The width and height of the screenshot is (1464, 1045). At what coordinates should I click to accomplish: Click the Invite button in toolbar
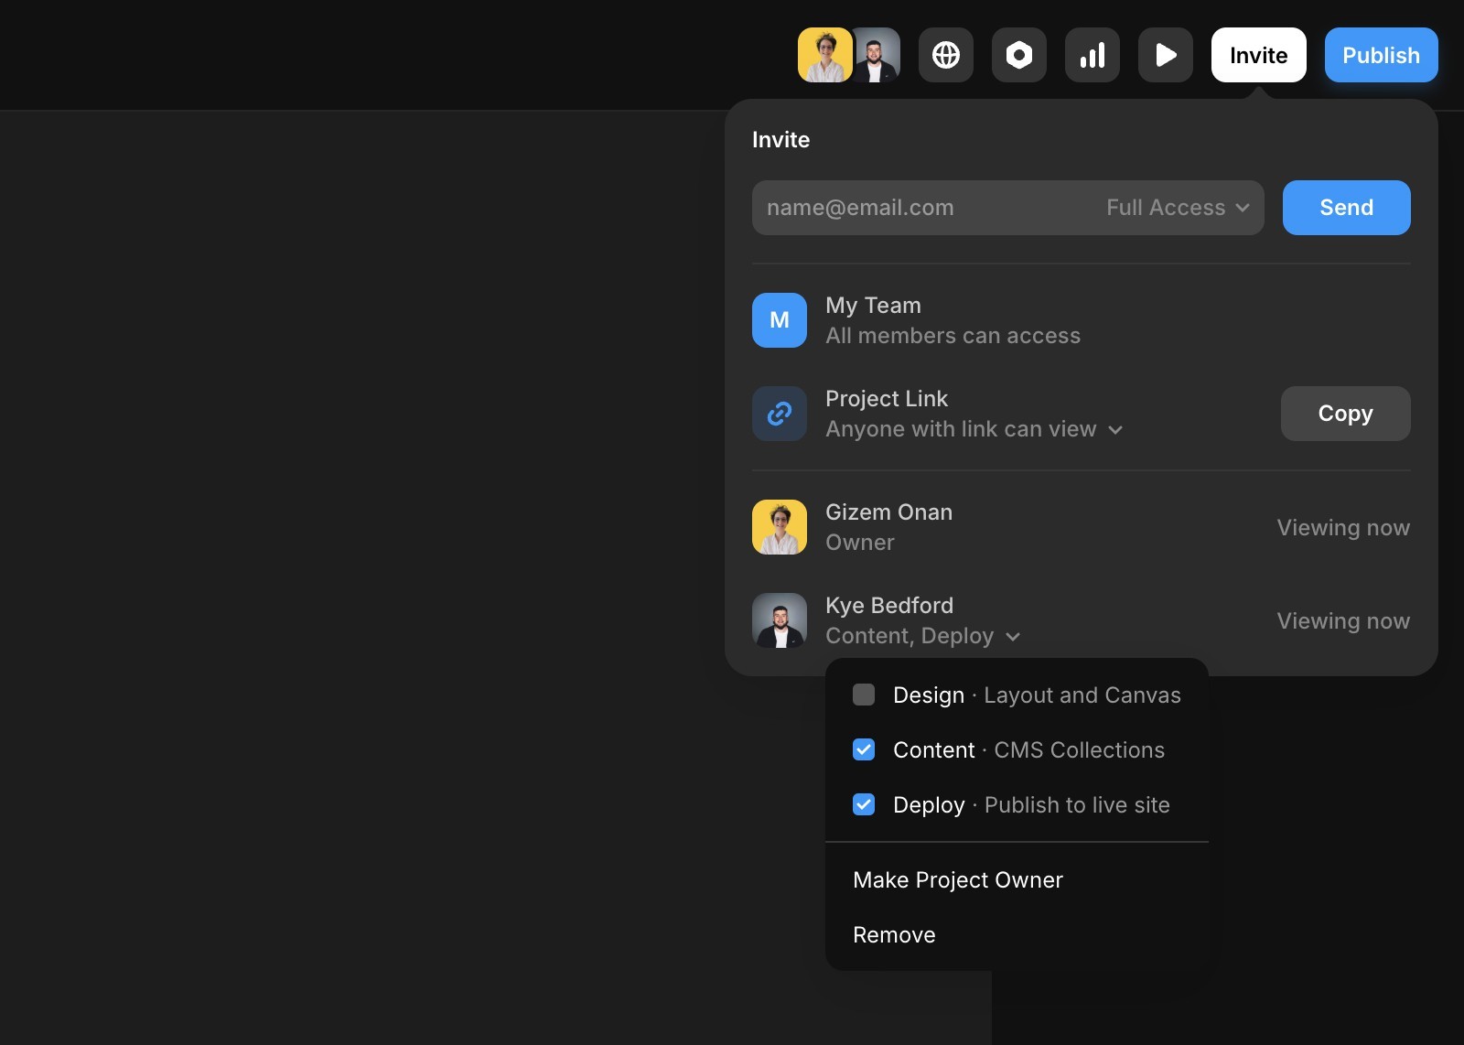(1259, 55)
